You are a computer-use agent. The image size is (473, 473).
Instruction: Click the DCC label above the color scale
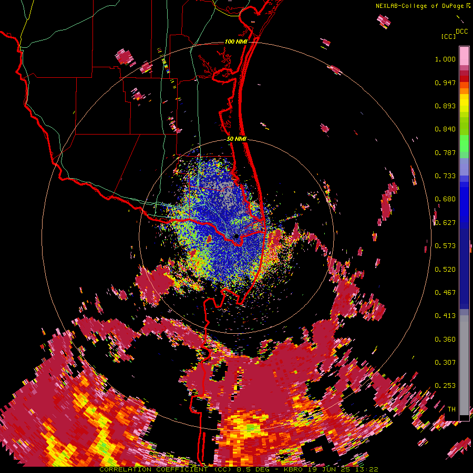[x=461, y=32]
